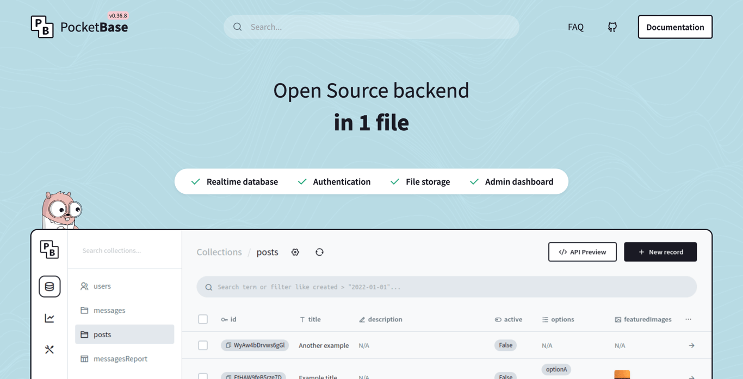
Task: Open the Settings tools icon in sidebar
Action: [49, 350]
